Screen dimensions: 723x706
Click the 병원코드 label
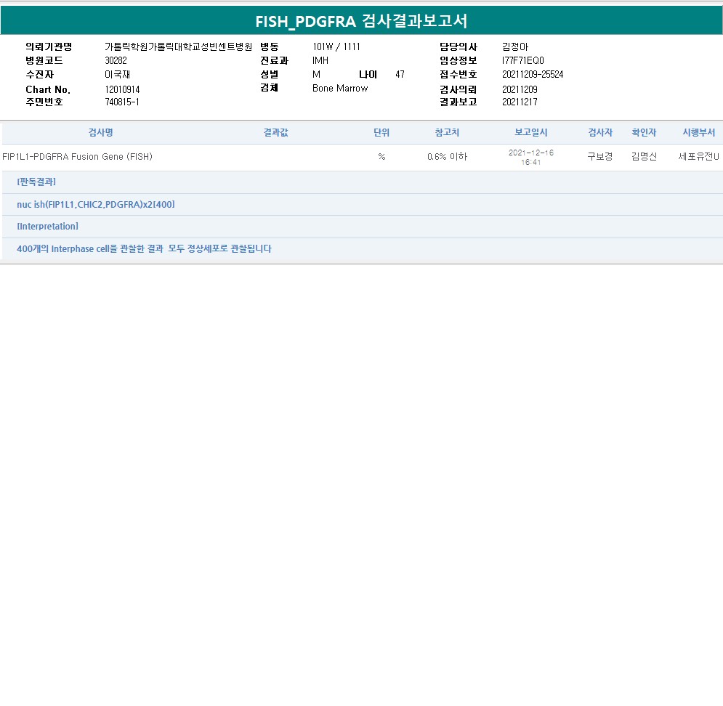pyautogui.click(x=44, y=60)
